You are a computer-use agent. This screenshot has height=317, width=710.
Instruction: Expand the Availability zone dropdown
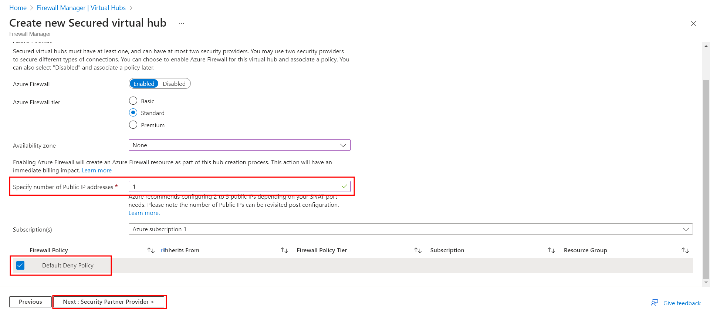tap(239, 145)
